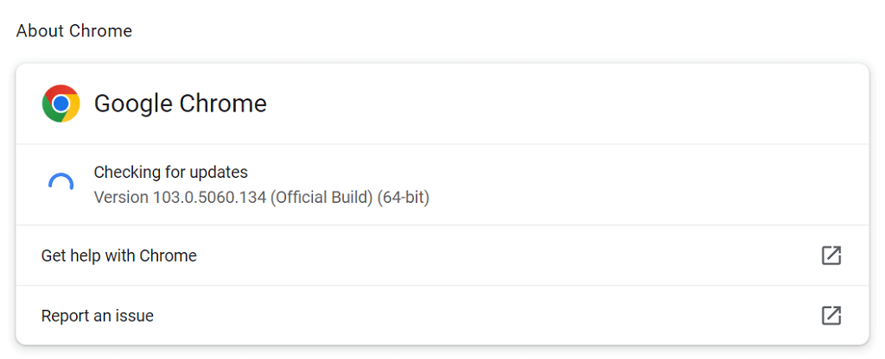Click the Google Chrome logo icon

tap(60, 104)
